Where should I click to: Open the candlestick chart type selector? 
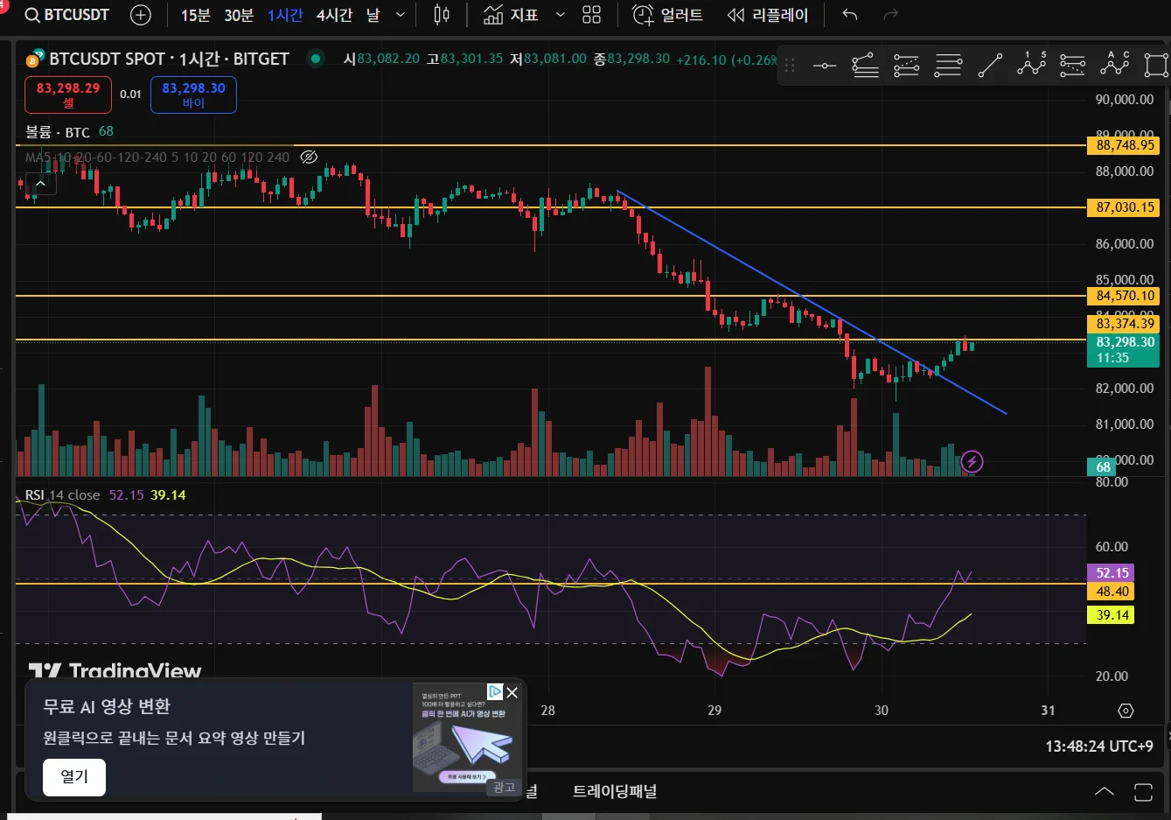pos(442,15)
